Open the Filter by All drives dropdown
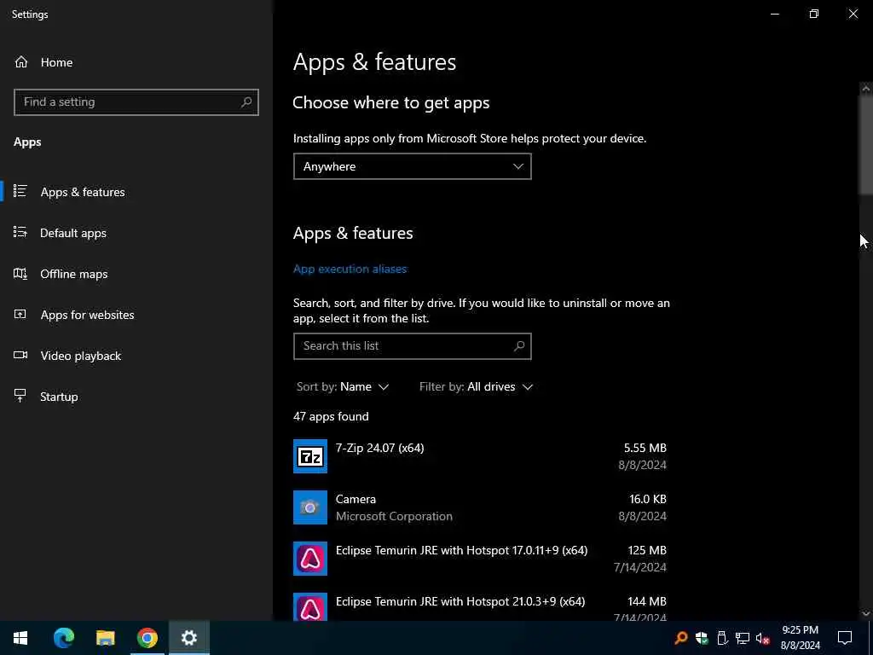The height and width of the screenshot is (655, 873). [x=476, y=386]
